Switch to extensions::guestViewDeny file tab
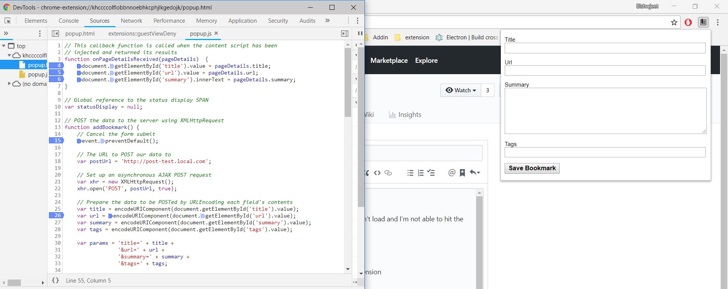This screenshot has height=289, width=728. pos(142,34)
